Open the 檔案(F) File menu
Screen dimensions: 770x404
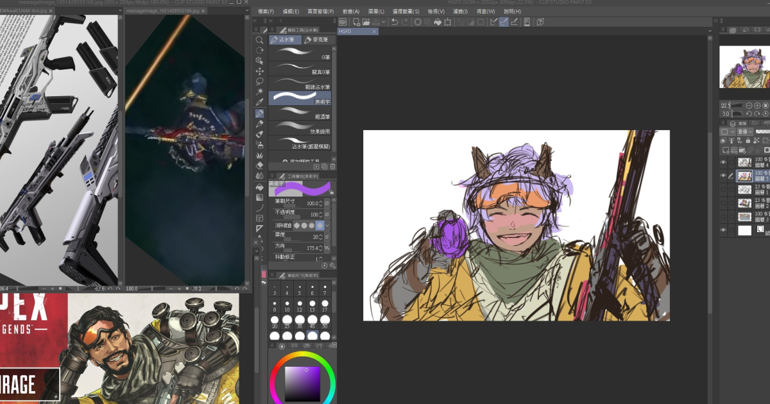[266, 12]
